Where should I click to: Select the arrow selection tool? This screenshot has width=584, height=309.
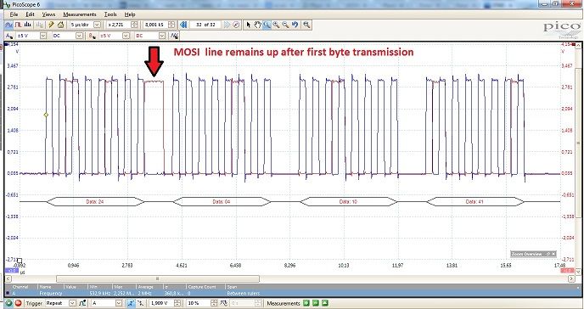click(x=249, y=25)
